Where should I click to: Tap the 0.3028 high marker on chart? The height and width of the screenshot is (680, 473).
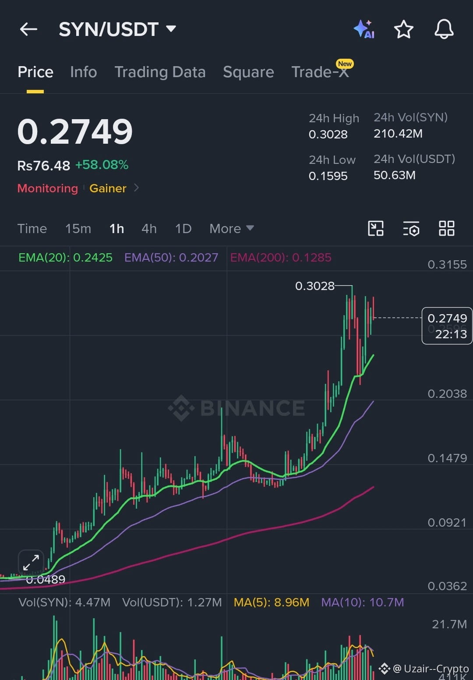pyautogui.click(x=314, y=286)
